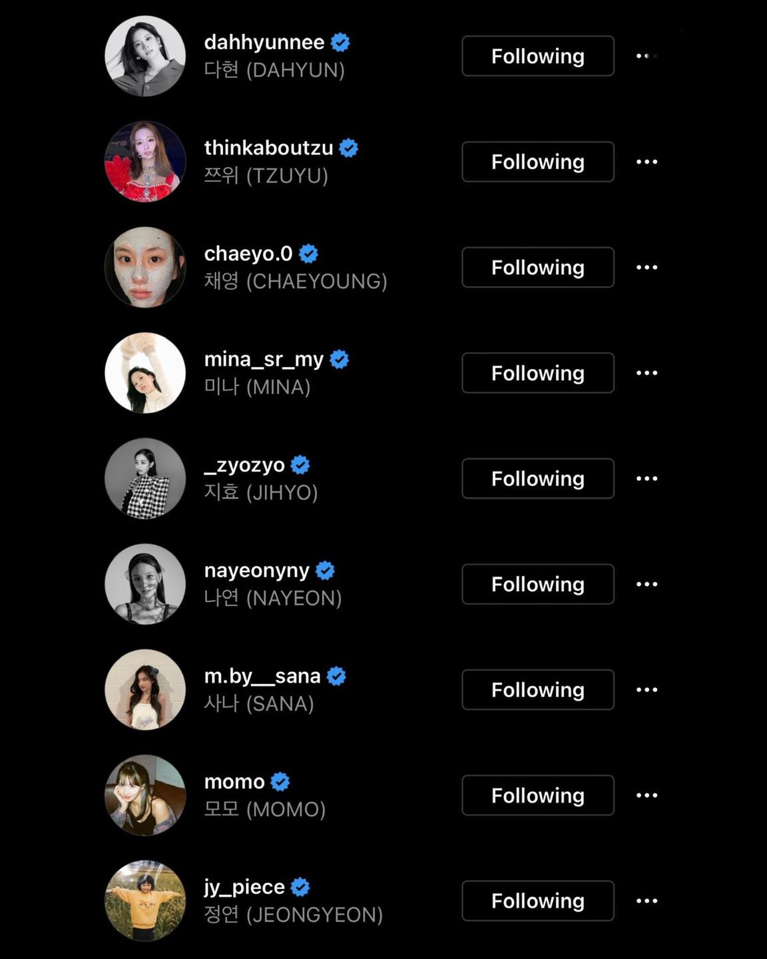Open mina_sr_my profile via username

point(264,360)
